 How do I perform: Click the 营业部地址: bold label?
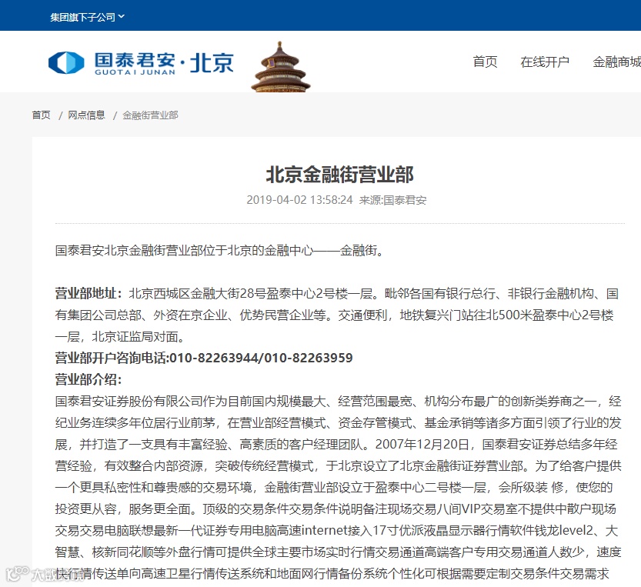88,294
